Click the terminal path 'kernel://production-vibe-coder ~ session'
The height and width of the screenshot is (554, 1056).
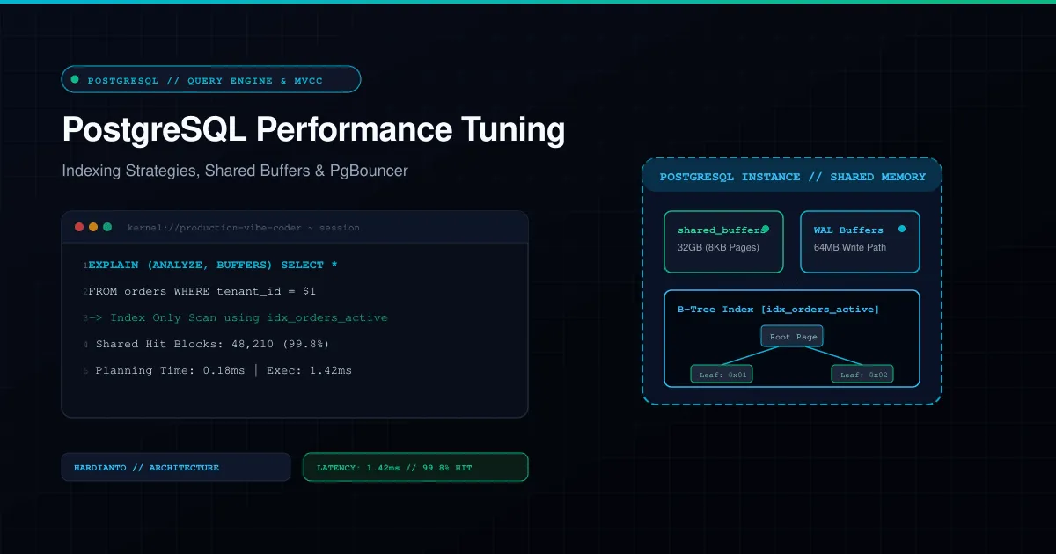click(244, 228)
